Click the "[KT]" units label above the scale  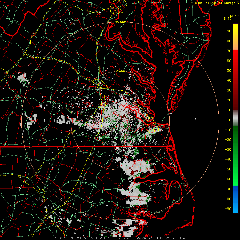click(228, 18)
